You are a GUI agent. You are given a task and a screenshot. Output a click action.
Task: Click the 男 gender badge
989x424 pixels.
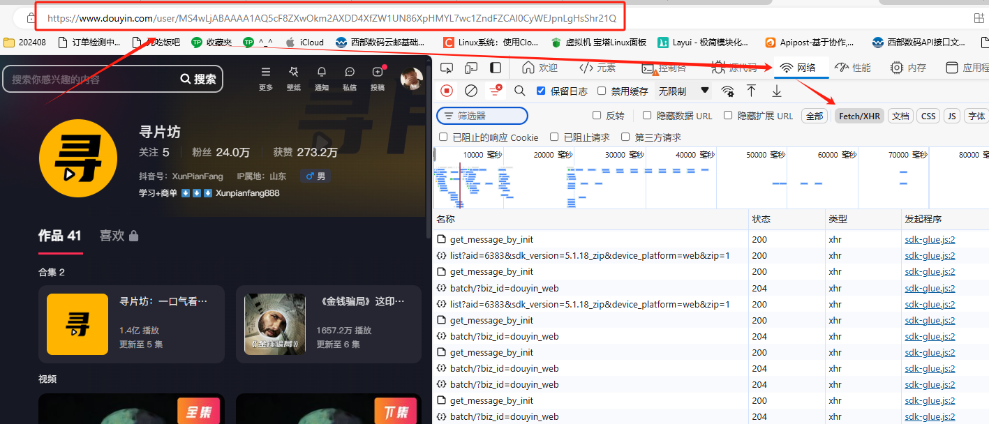click(316, 176)
